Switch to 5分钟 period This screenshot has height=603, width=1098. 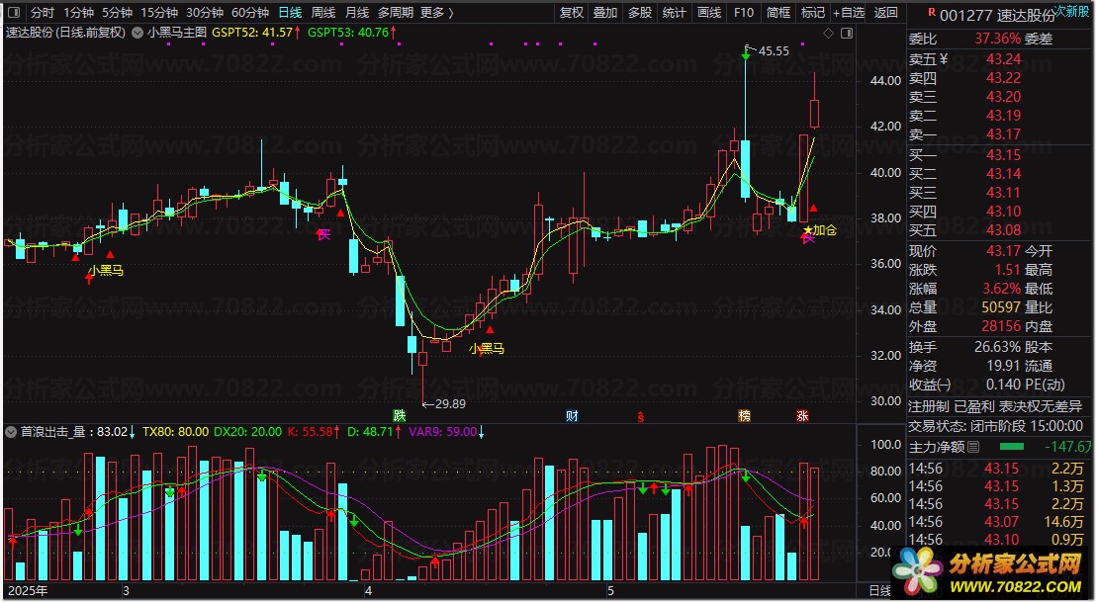point(117,12)
